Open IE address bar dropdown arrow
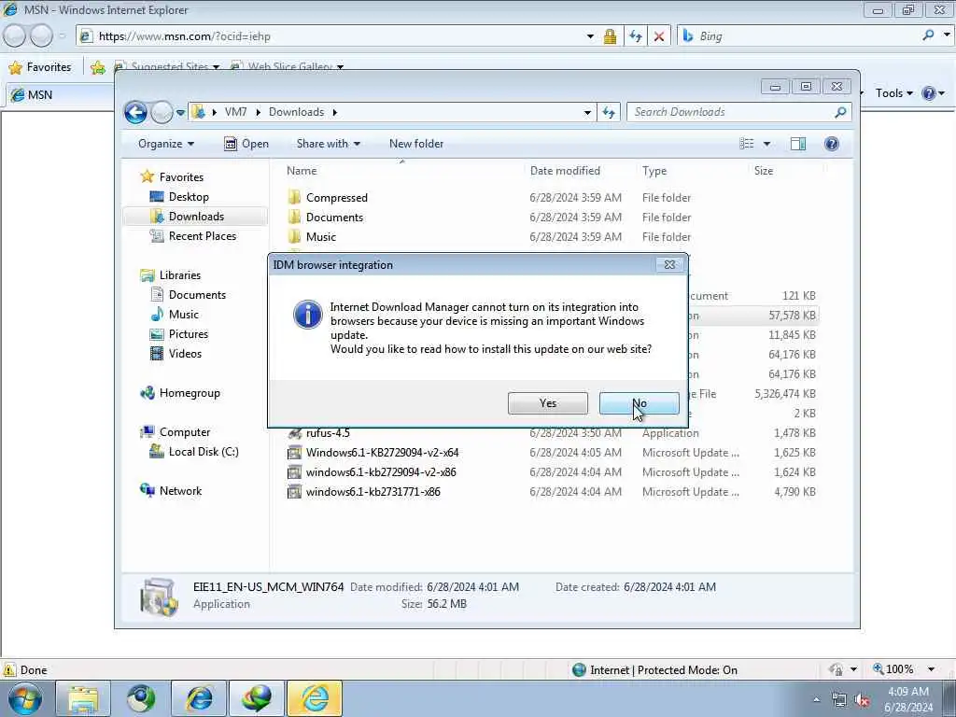The width and height of the screenshot is (956, 717). [x=590, y=36]
